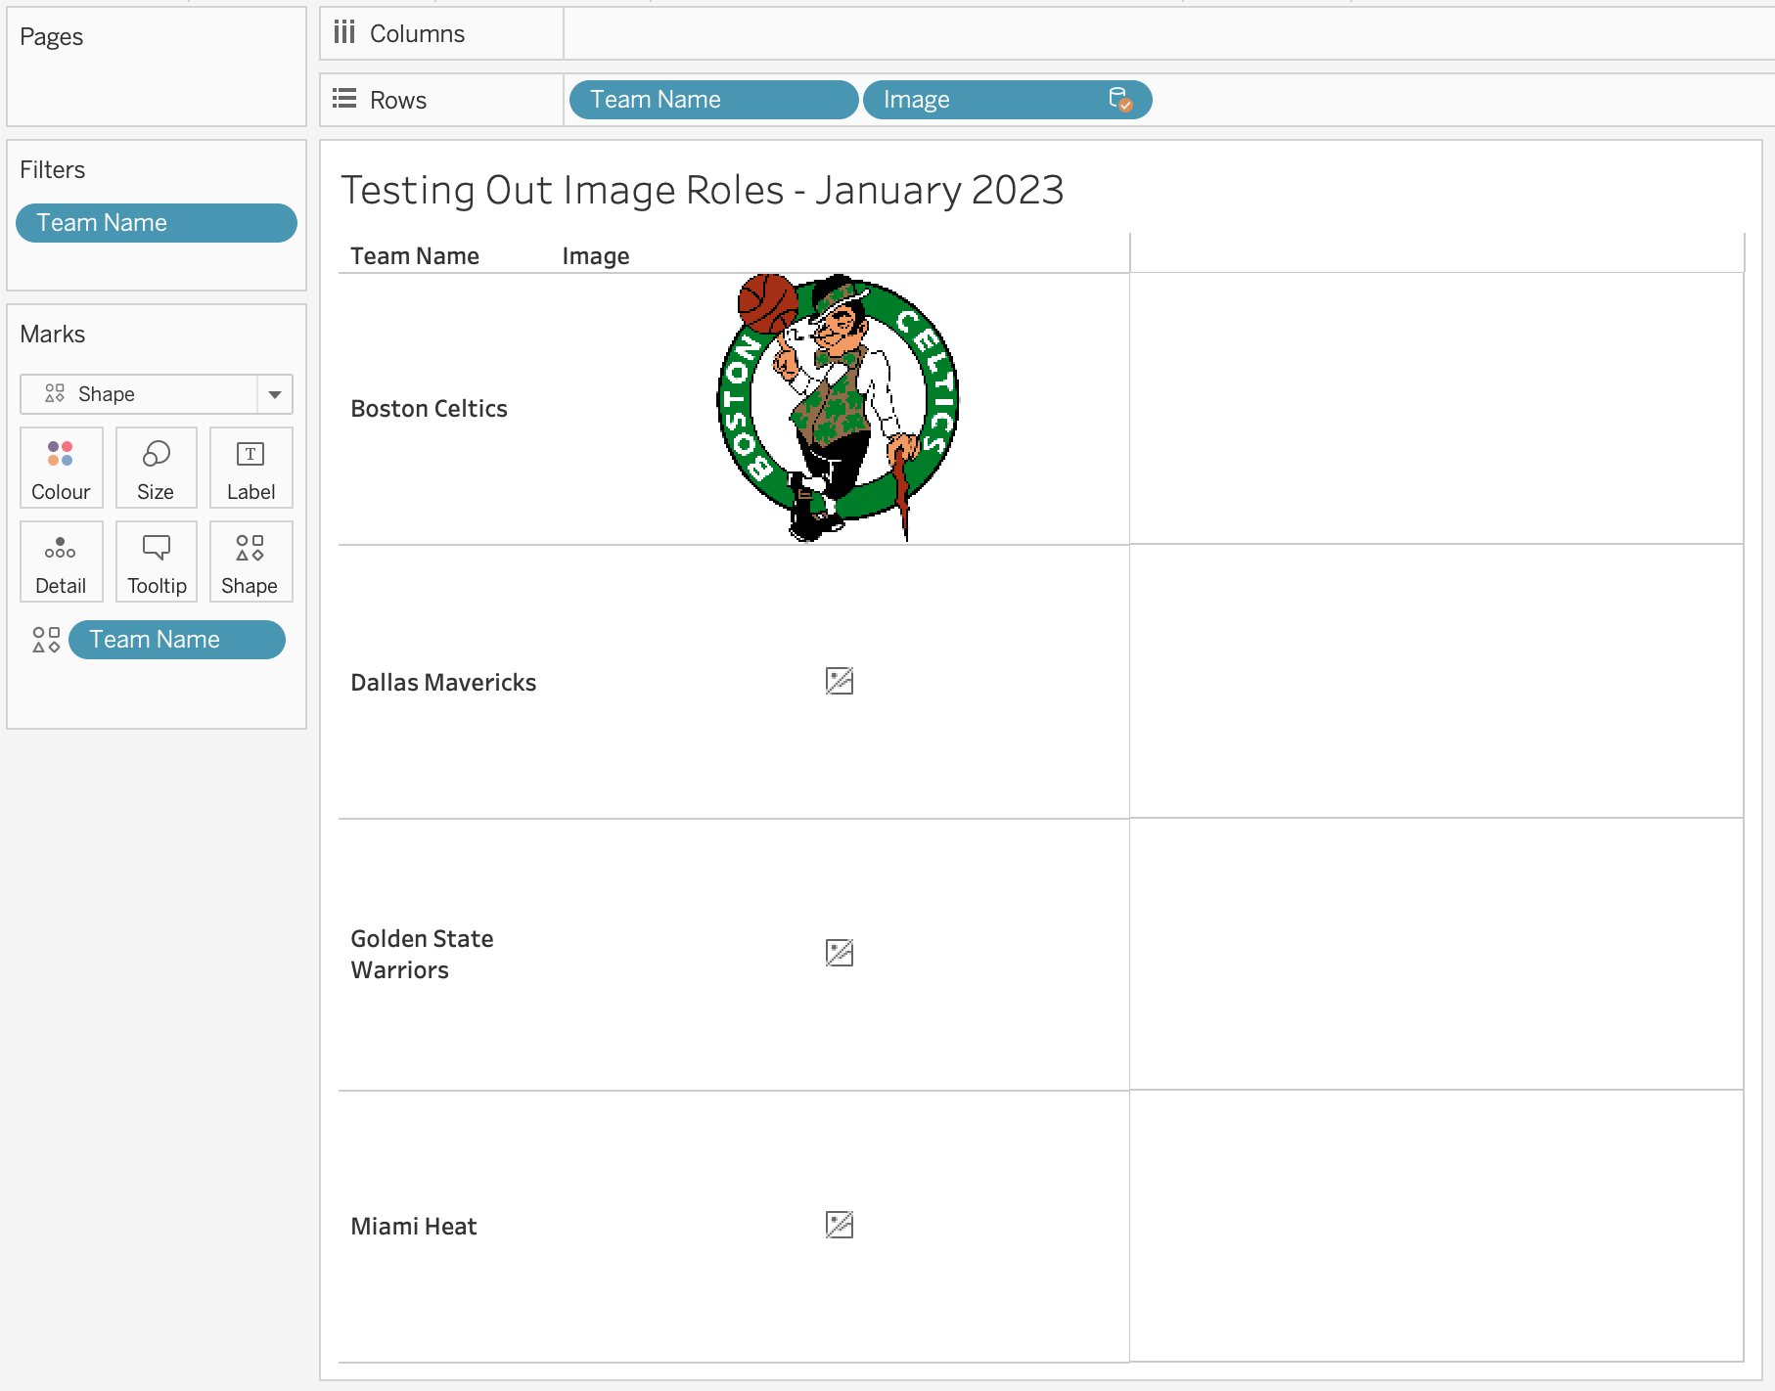Viewport: 1775px width, 1391px height.
Task: Click the broken image icon for Dallas Mavericks
Action: (x=839, y=681)
